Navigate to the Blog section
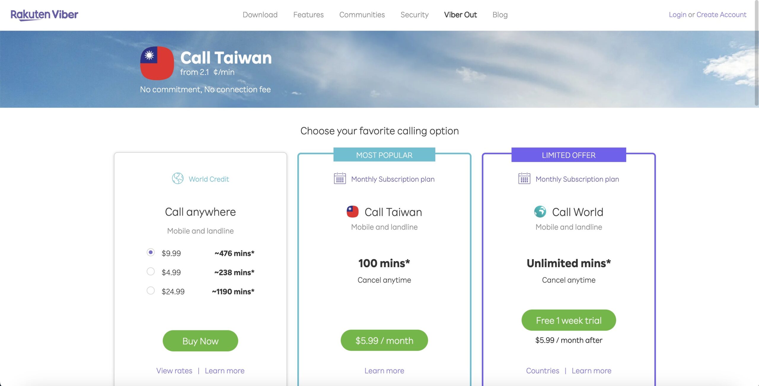This screenshot has width=759, height=386. pyautogui.click(x=500, y=15)
